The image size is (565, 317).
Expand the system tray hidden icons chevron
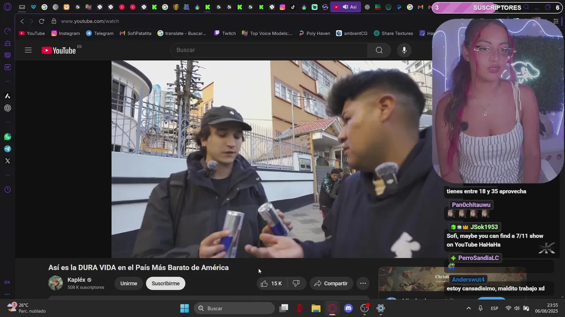click(468, 308)
